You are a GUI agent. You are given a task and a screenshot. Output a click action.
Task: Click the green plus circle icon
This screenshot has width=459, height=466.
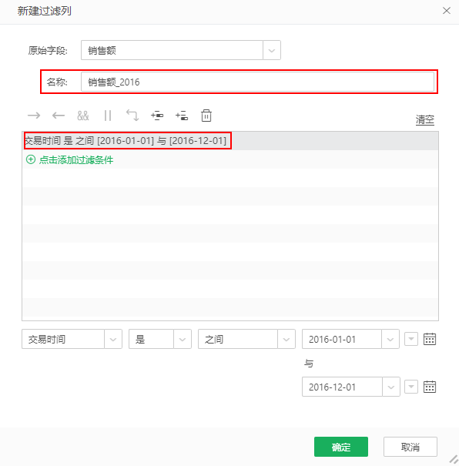(31, 159)
